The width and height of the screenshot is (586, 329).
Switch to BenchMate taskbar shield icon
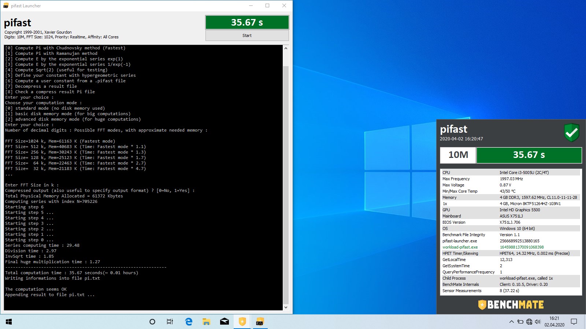[x=242, y=322]
